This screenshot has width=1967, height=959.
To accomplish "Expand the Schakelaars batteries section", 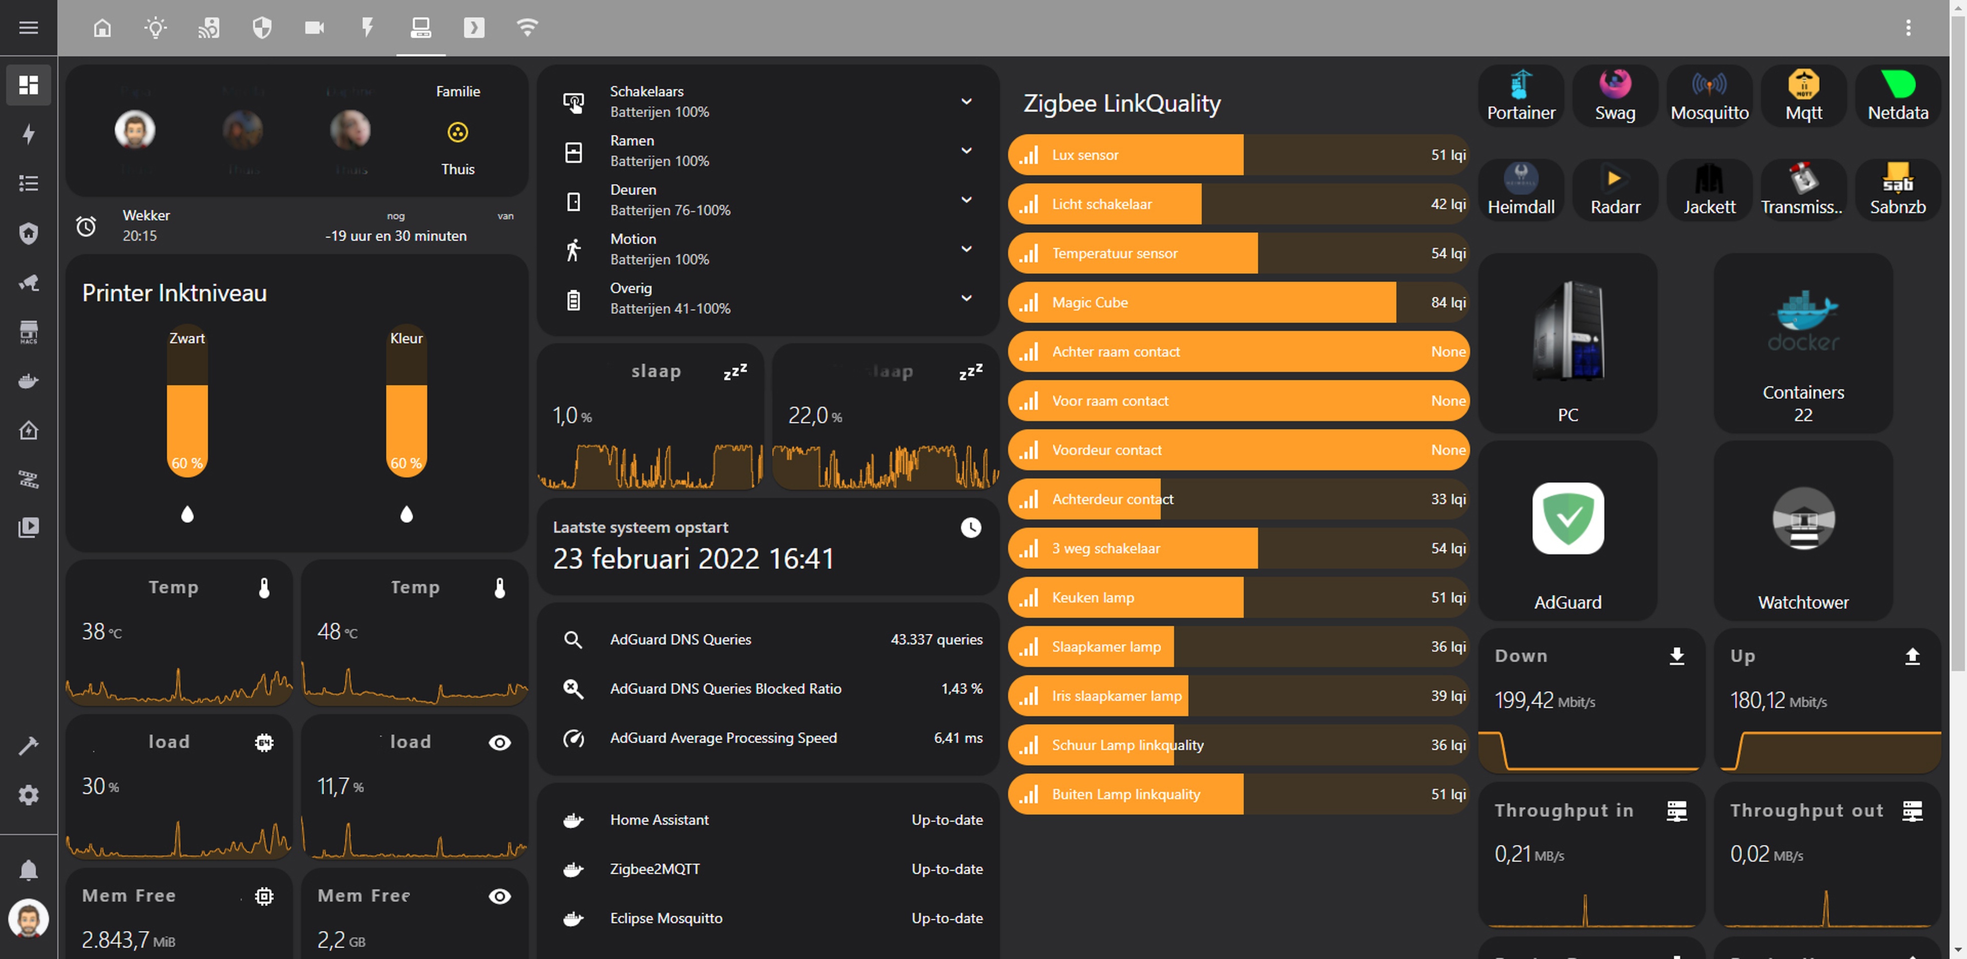I will (x=967, y=101).
